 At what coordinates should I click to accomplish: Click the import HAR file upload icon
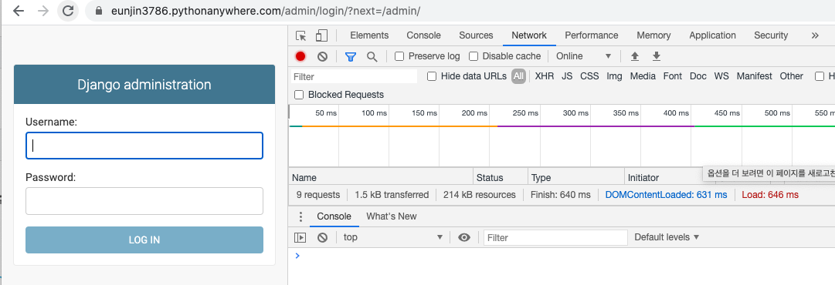(634, 56)
